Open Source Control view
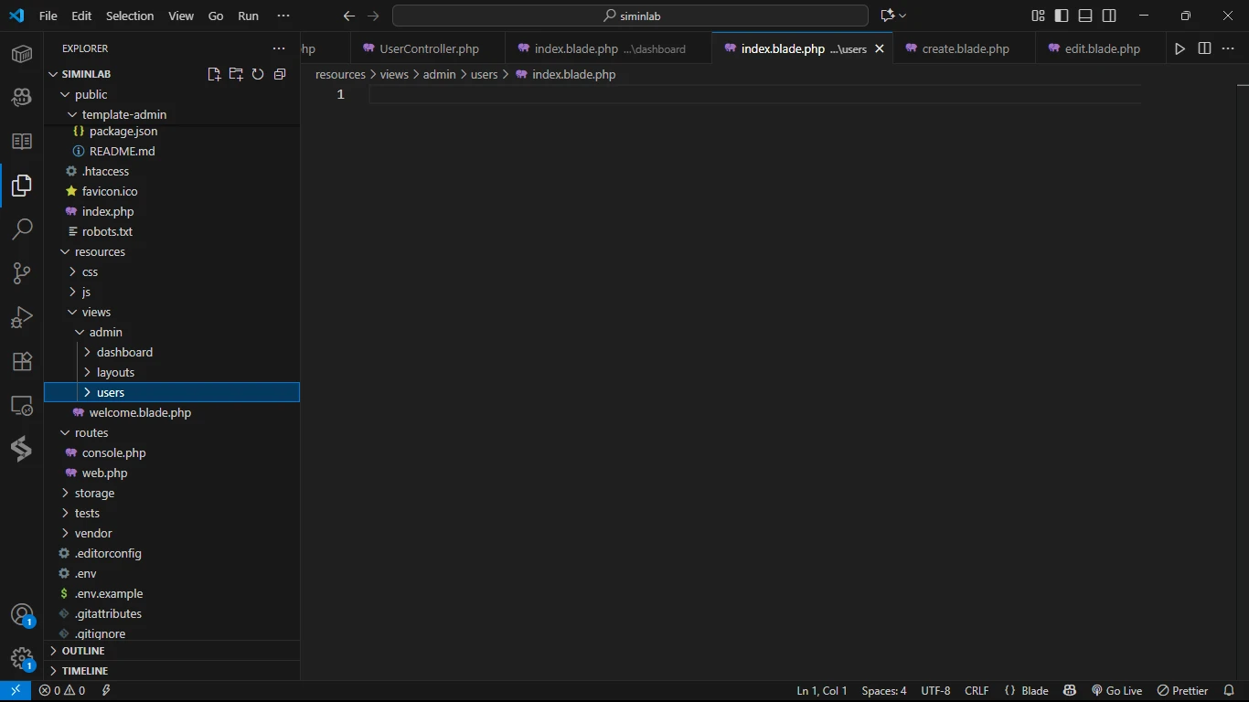The image size is (1249, 702). 22,272
